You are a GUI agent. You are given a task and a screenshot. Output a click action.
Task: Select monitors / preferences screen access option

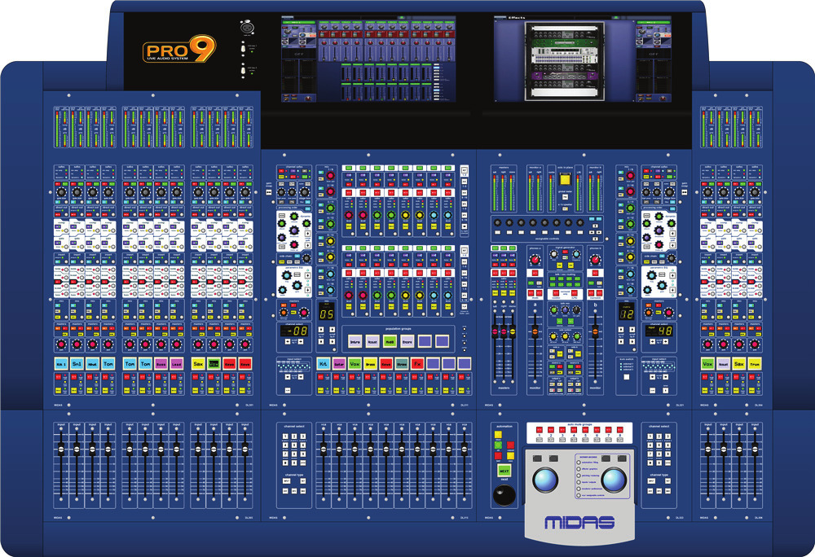click(x=579, y=489)
